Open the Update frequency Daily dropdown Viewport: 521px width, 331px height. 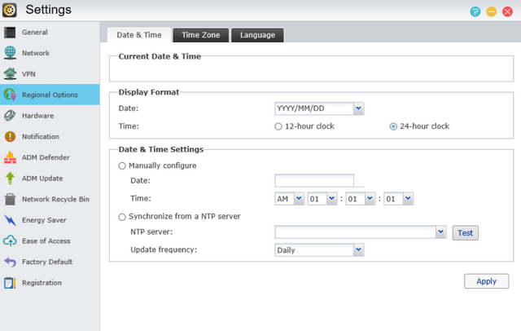[359, 250]
